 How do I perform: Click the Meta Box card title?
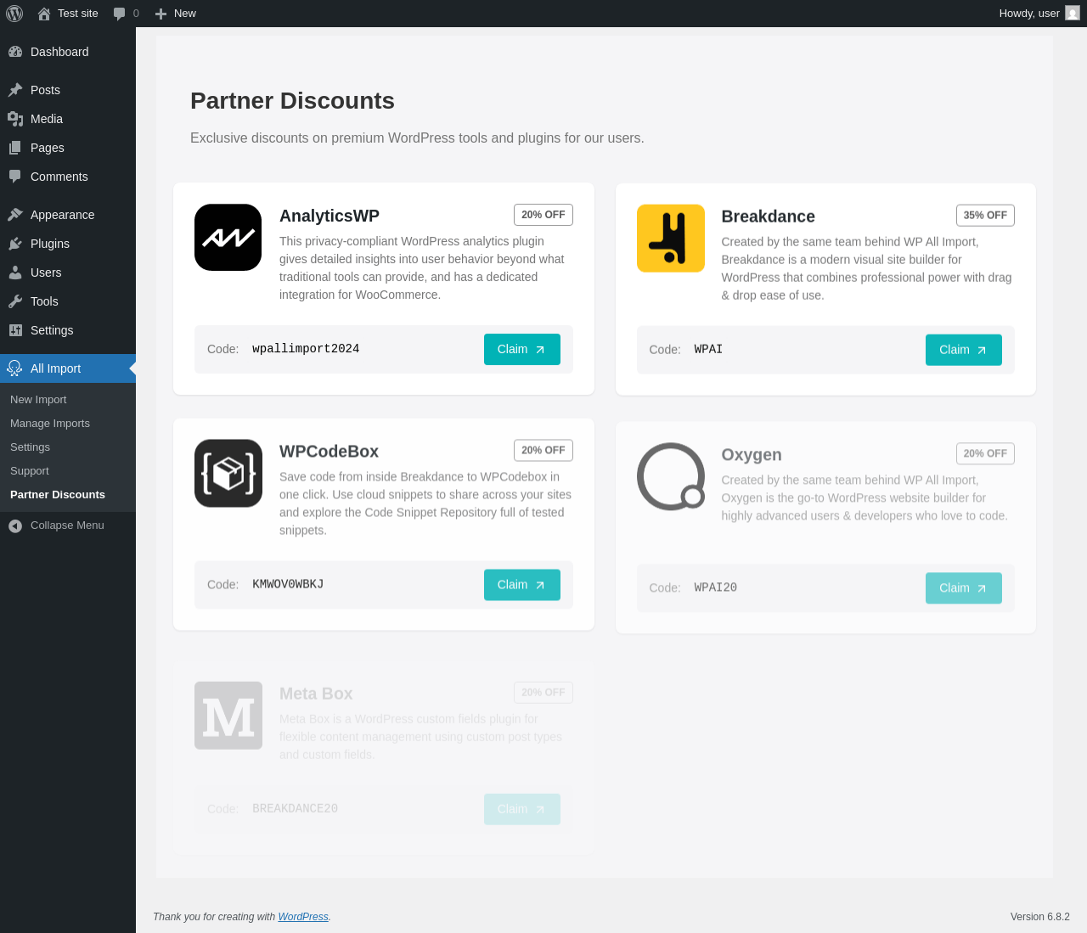click(316, 694)
